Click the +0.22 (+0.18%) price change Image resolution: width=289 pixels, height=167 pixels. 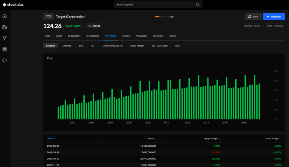tap(73, 26)
